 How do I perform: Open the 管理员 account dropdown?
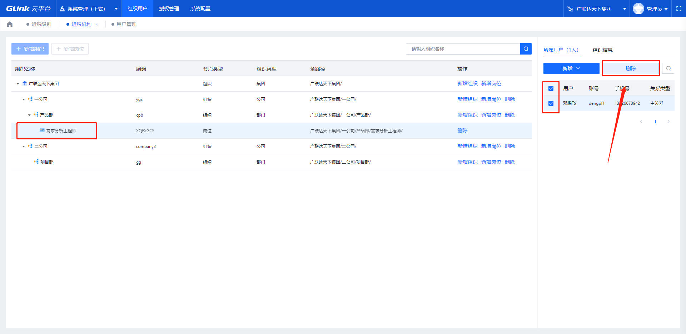(x=666, y=9)
